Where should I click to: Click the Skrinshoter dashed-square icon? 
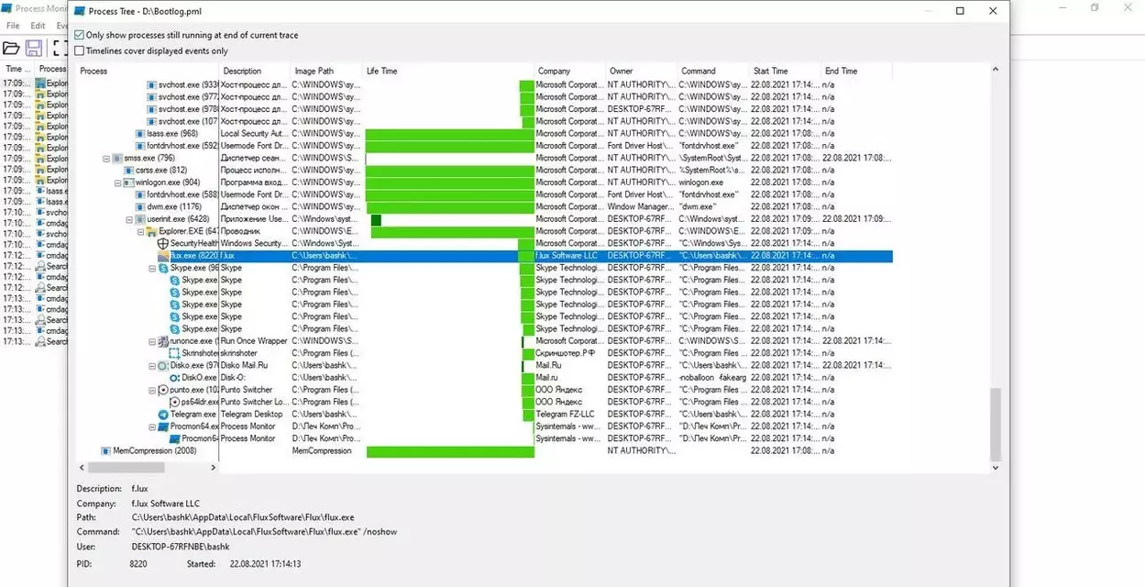[174, 353]
